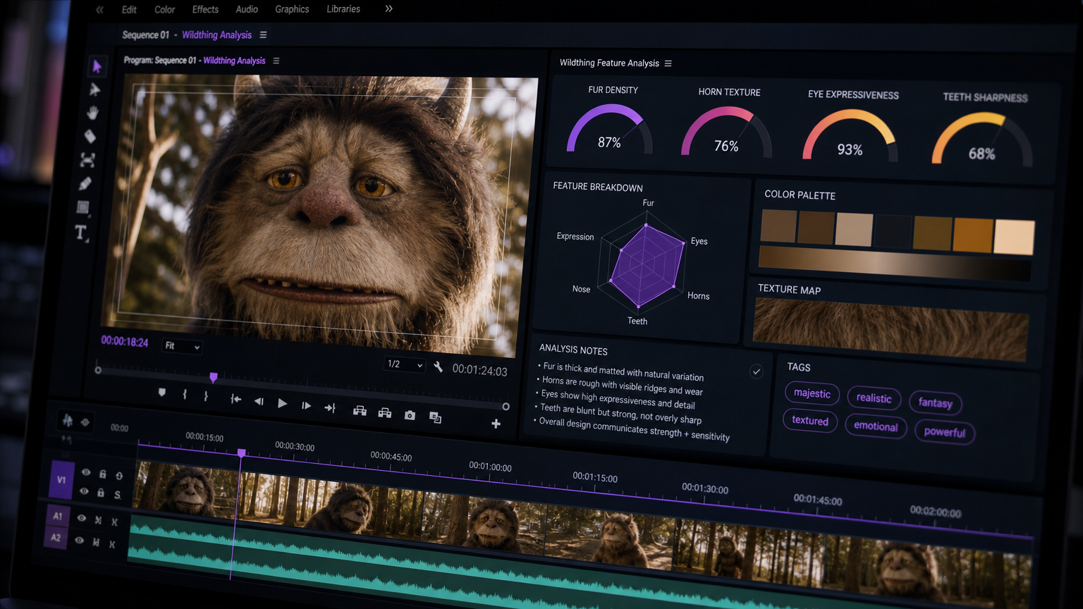Select the Hand tool
The width and height of the screenshot is (1083, 609).
(92, 113)
